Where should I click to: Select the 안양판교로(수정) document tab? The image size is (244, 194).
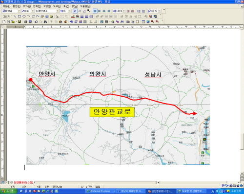click(x=23, y=182)
